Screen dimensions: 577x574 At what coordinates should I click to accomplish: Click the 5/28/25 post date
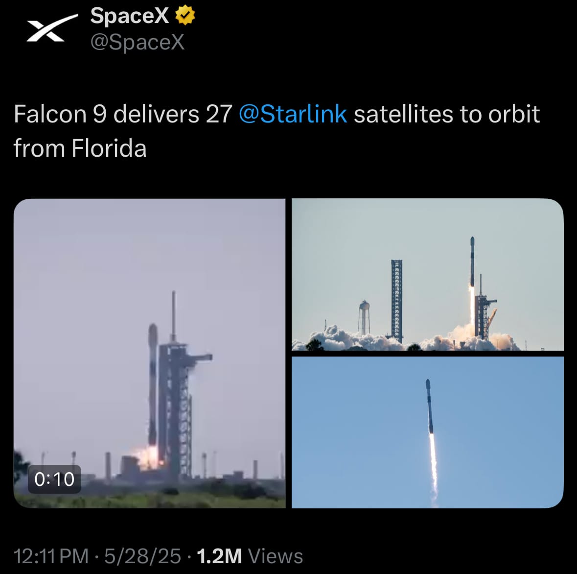(x=142, y=556)
